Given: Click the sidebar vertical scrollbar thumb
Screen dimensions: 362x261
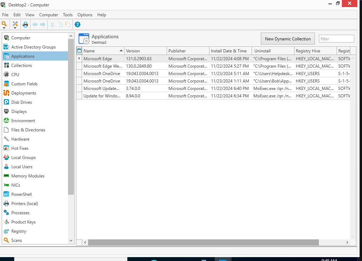Looking at the screenshot, I should click(71, 117).
